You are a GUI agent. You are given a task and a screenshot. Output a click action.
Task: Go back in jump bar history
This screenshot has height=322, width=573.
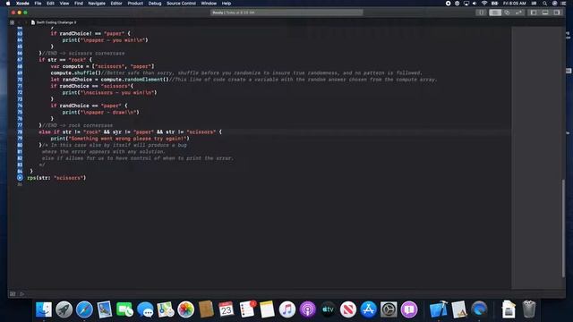point(19,22)
